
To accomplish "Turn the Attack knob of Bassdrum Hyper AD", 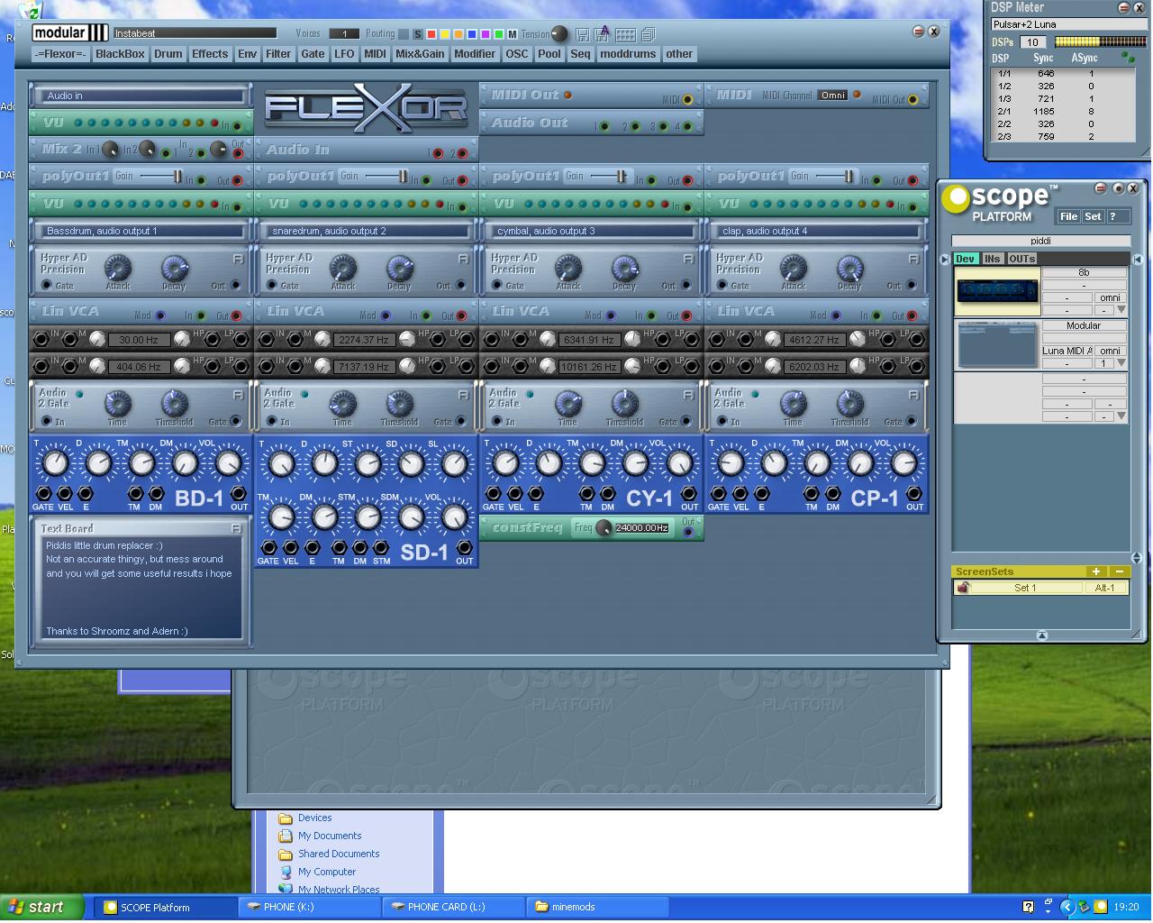I will pyautogui.click(x=117, y=268).
